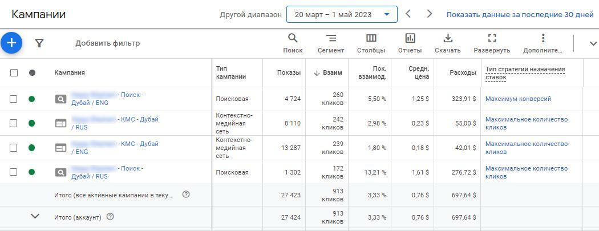Open the Максимум конверсий bid strategy link

pos(518,99)
